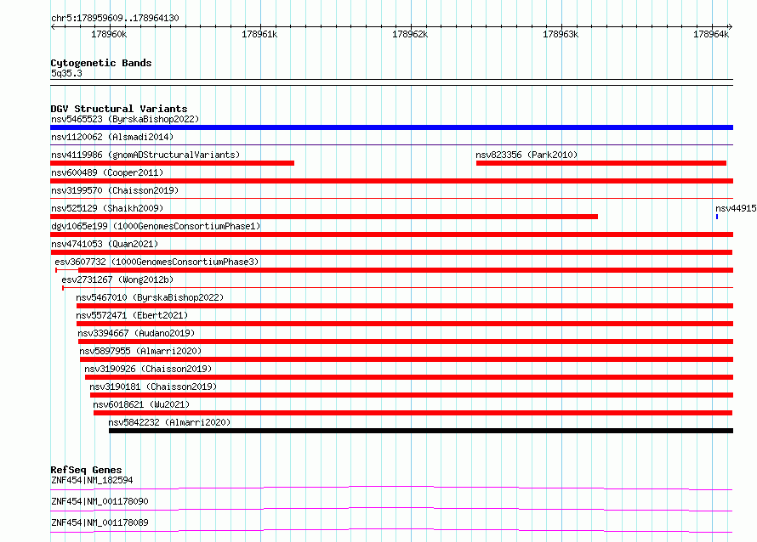Click the DGV Structural Variants track title

(x=119, y=109)
